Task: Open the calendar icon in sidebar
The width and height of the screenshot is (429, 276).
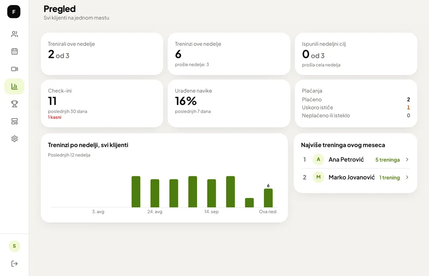Action: click(15, 51)
